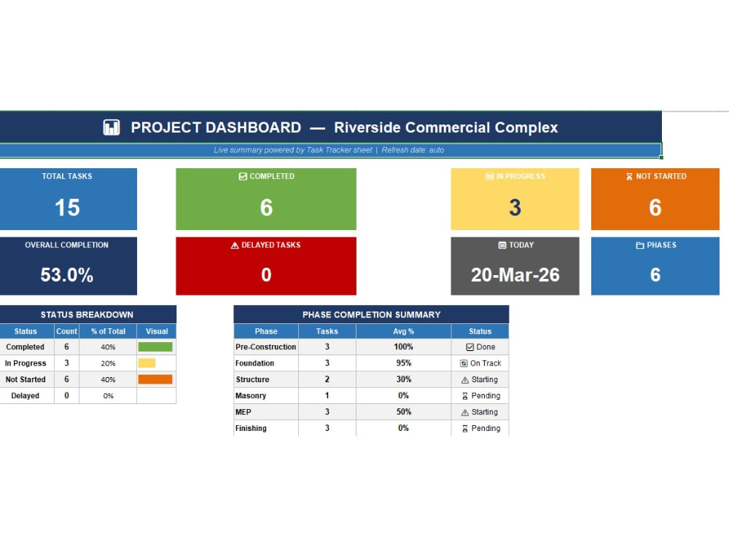729x546 pixels.
Task: Select the Total Tasks value 15
Action: [x=67, y=207]
